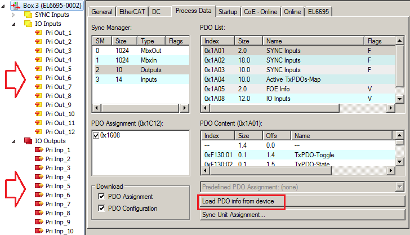Open the Predefined PDO Assignment dropdown
The width and height of the screenshot is (410, 235).
click(x=399, y=187)
